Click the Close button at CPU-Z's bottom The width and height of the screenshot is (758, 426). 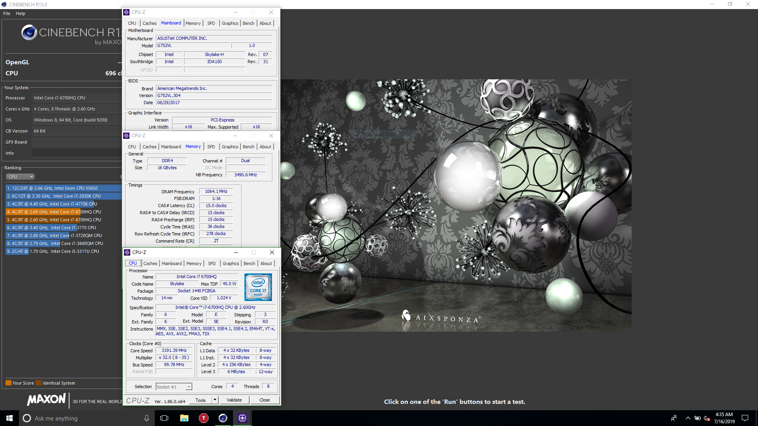(265, 400)
